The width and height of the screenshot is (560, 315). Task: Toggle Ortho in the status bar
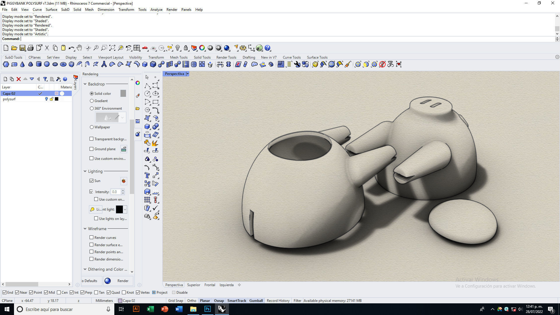click(192, 301)
